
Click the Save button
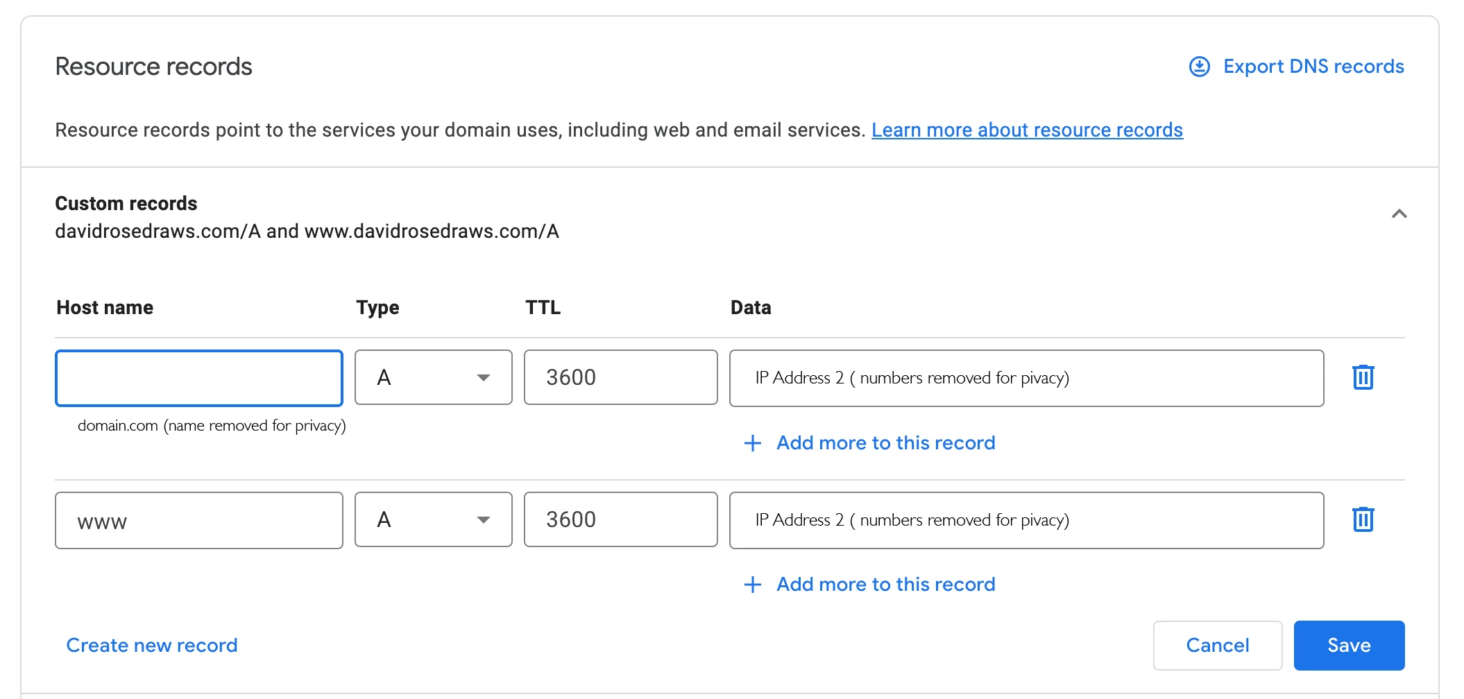[x=1349, y=645]
